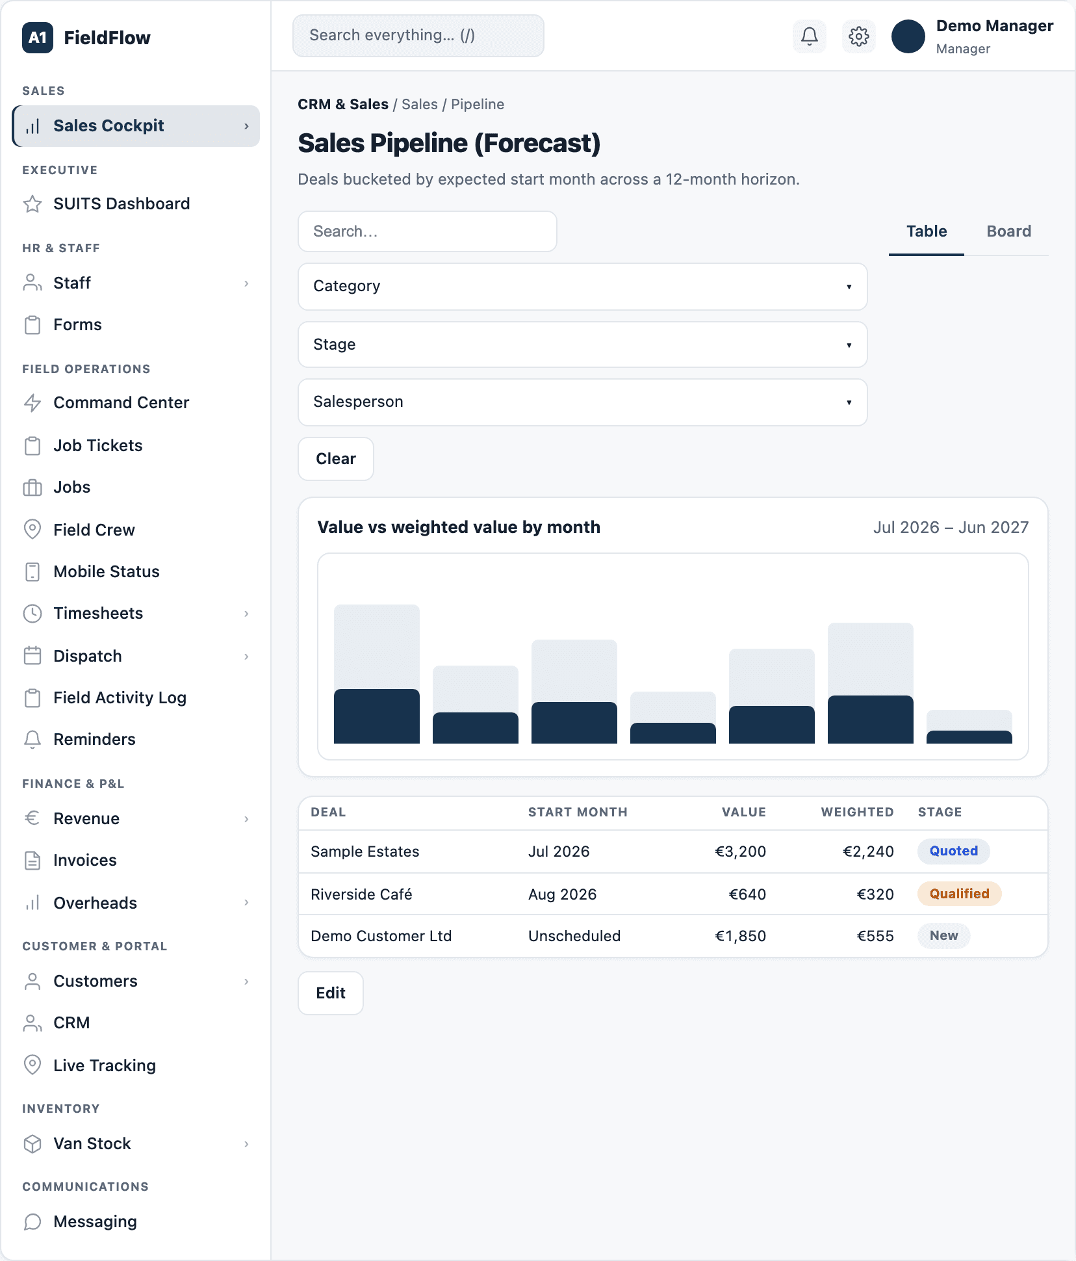This screenshot has width=1076, height=1261.
Task: Open notifications bell in header
Action: 810,36
